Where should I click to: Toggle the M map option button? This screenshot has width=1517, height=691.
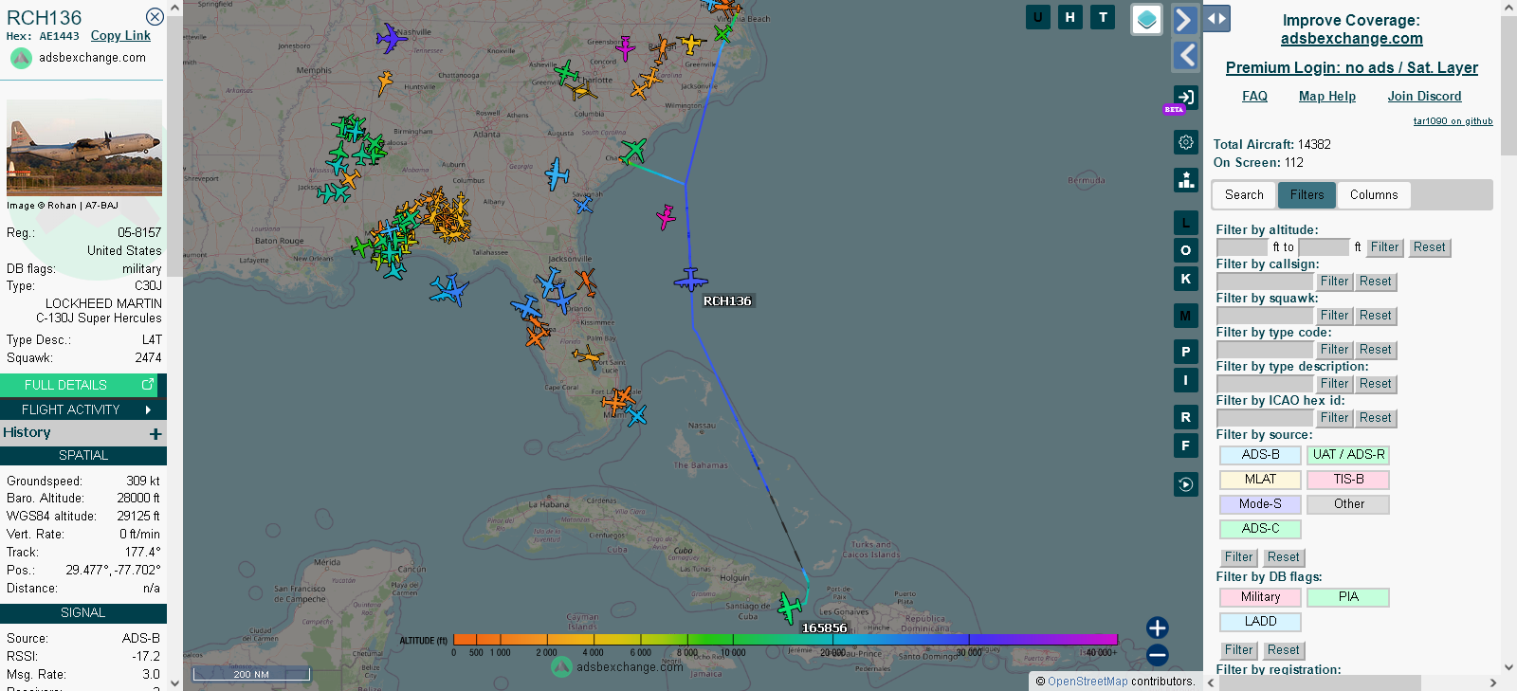tap(1186, 316)
